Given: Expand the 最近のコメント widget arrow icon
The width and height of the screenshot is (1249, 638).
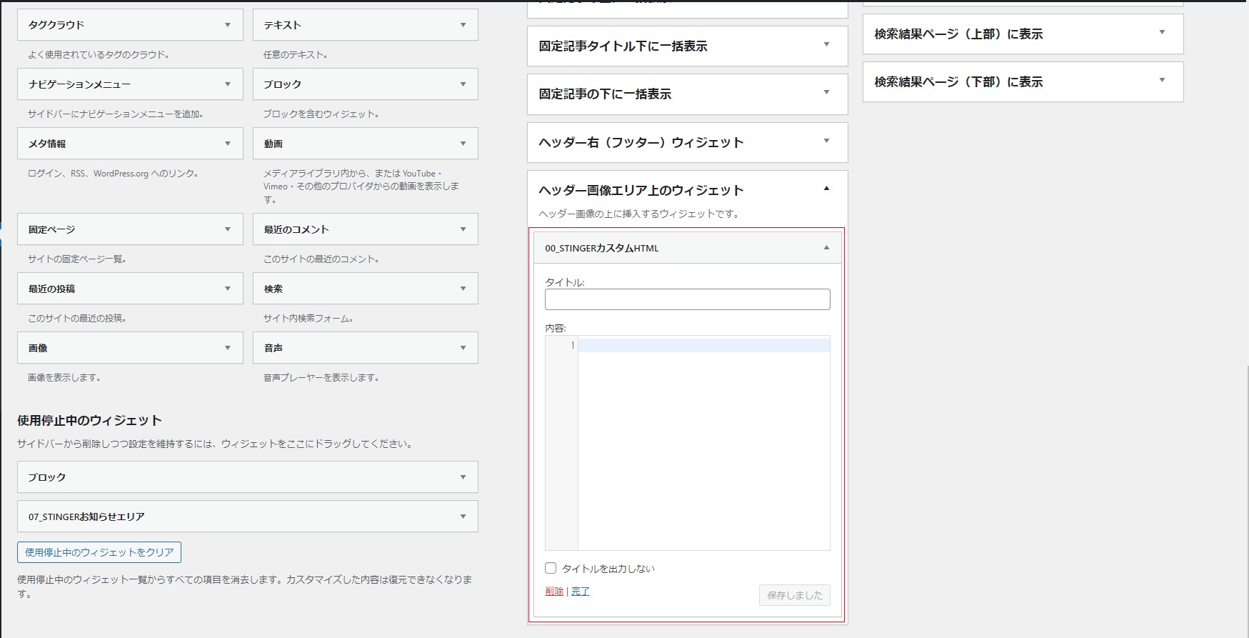Looking at the screenshot, I should 463,229.
